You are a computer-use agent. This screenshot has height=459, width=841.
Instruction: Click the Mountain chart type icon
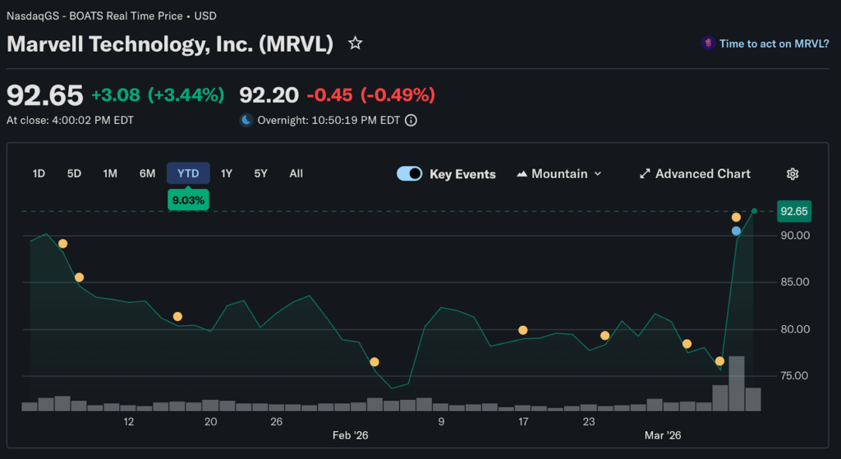point(522,174)
